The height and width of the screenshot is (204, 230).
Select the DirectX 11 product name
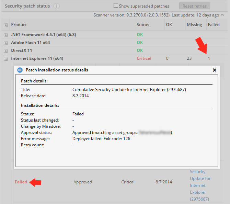coord(22,50)
